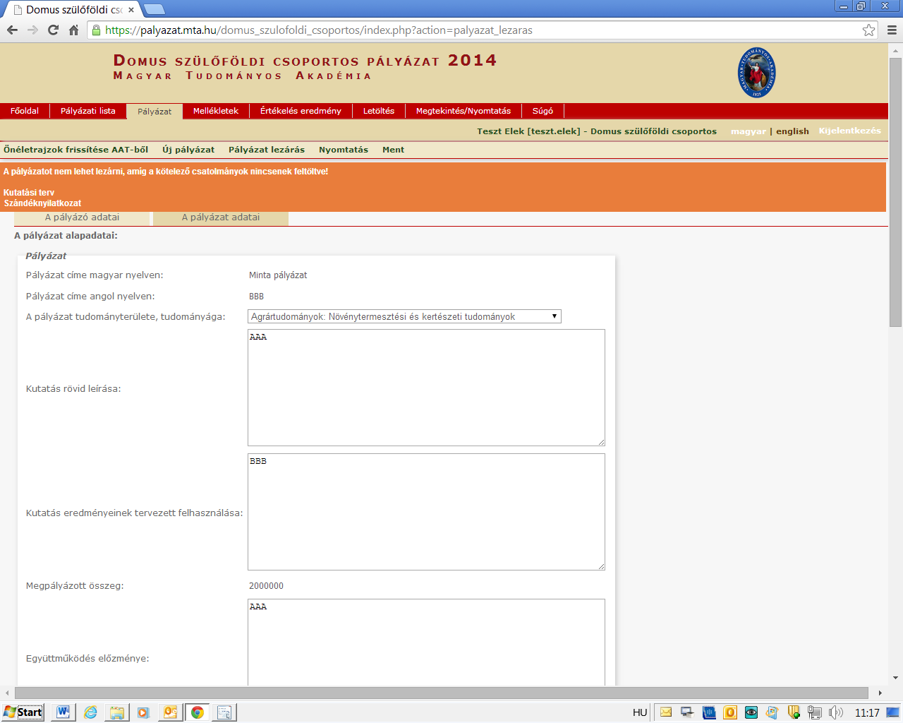Screen dimensions: 903x723
Task: Click the horizontal scrollbar thumb
Action: point(442,693)
